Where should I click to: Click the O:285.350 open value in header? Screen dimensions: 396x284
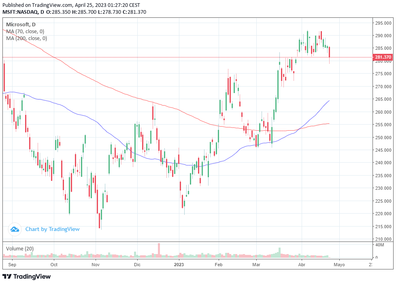tap(58, 12)
